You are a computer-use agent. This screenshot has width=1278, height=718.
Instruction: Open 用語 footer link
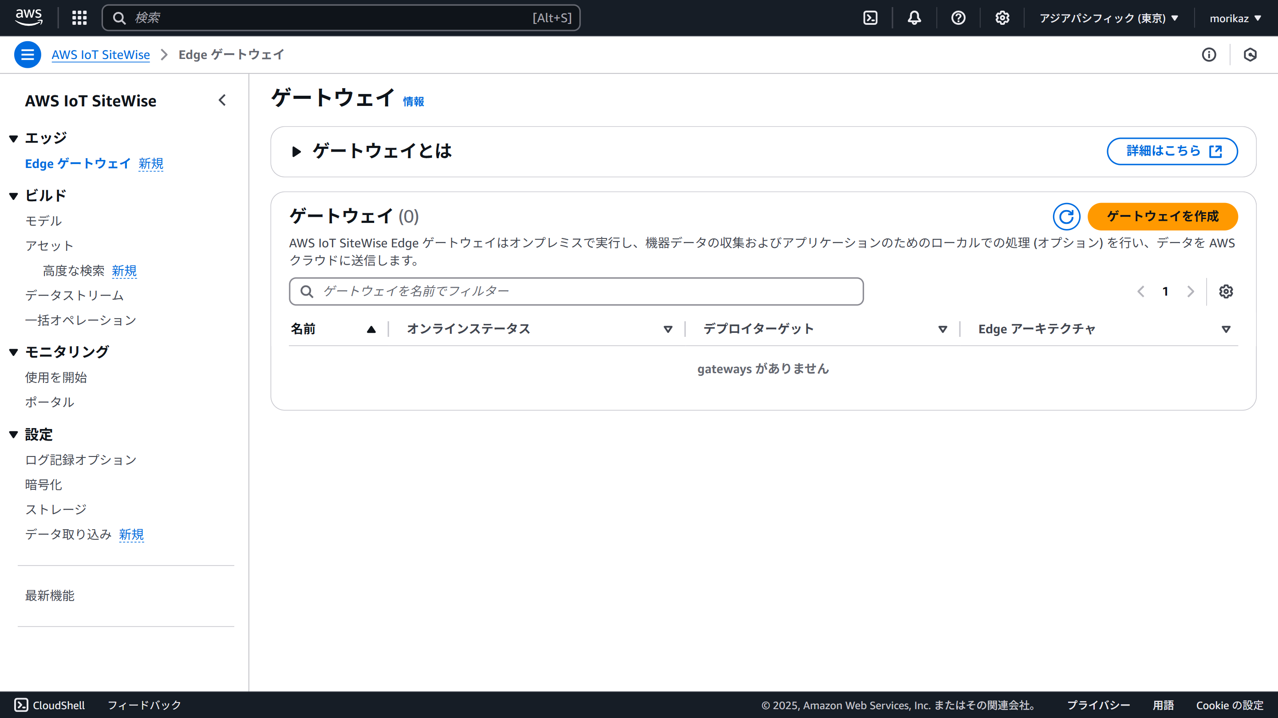1163,705
